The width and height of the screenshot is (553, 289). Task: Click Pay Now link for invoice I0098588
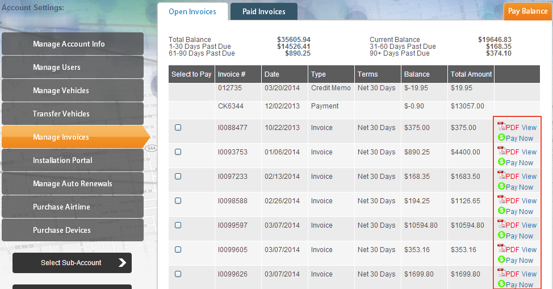pyautogui.click(x=520, y=211)
